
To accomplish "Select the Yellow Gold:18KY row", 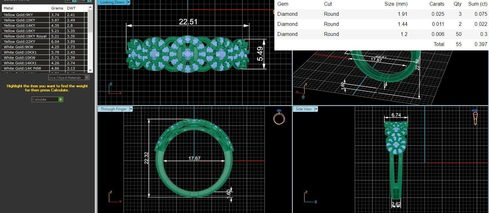I will click(45, 31).
